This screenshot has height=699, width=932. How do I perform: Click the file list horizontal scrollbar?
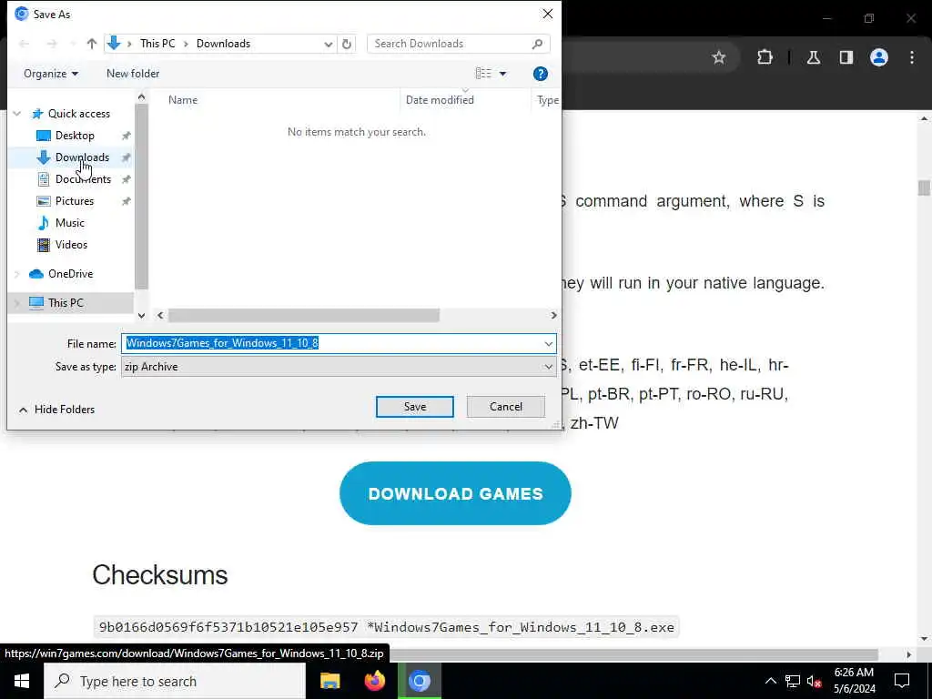pos(304,315)
